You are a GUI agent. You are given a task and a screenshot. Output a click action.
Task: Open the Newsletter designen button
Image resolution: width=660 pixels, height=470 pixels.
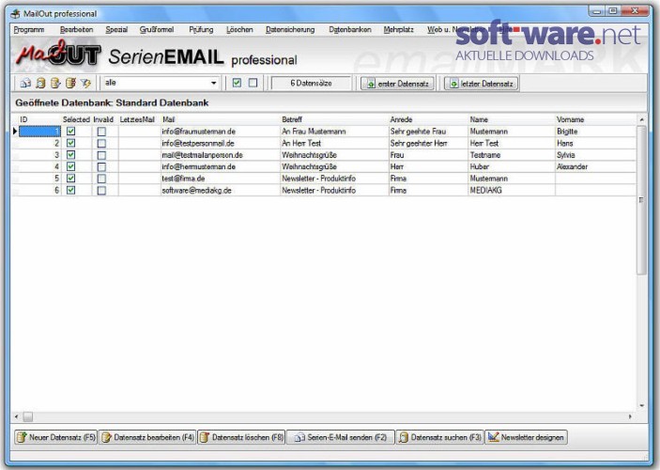(526, 437)
